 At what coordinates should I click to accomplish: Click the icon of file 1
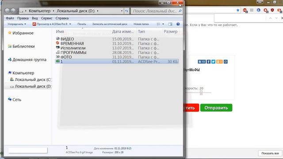tap(58, 61)
